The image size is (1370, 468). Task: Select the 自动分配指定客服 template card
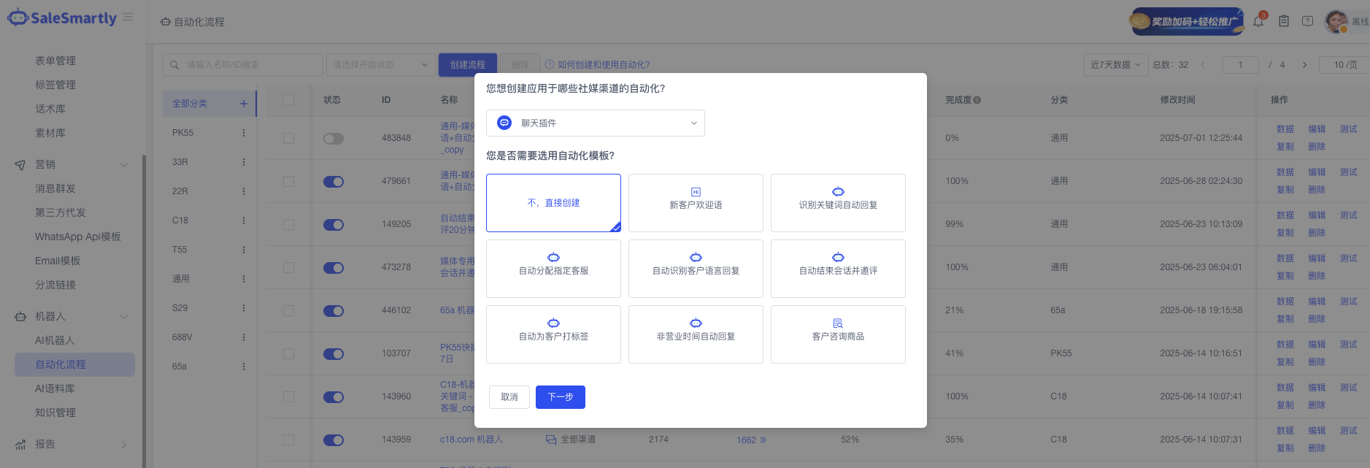553,269
